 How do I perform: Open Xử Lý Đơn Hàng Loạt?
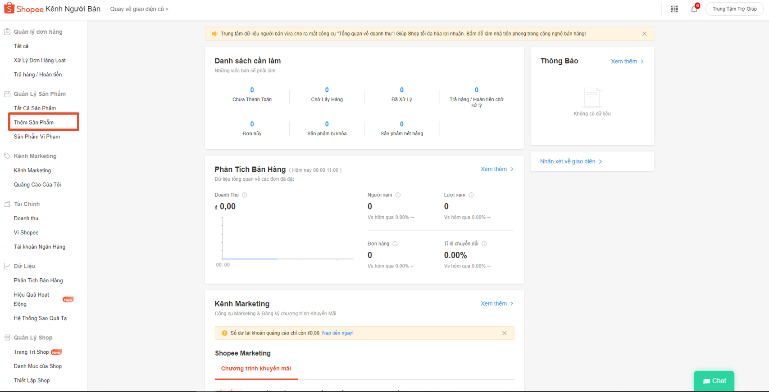40,60
